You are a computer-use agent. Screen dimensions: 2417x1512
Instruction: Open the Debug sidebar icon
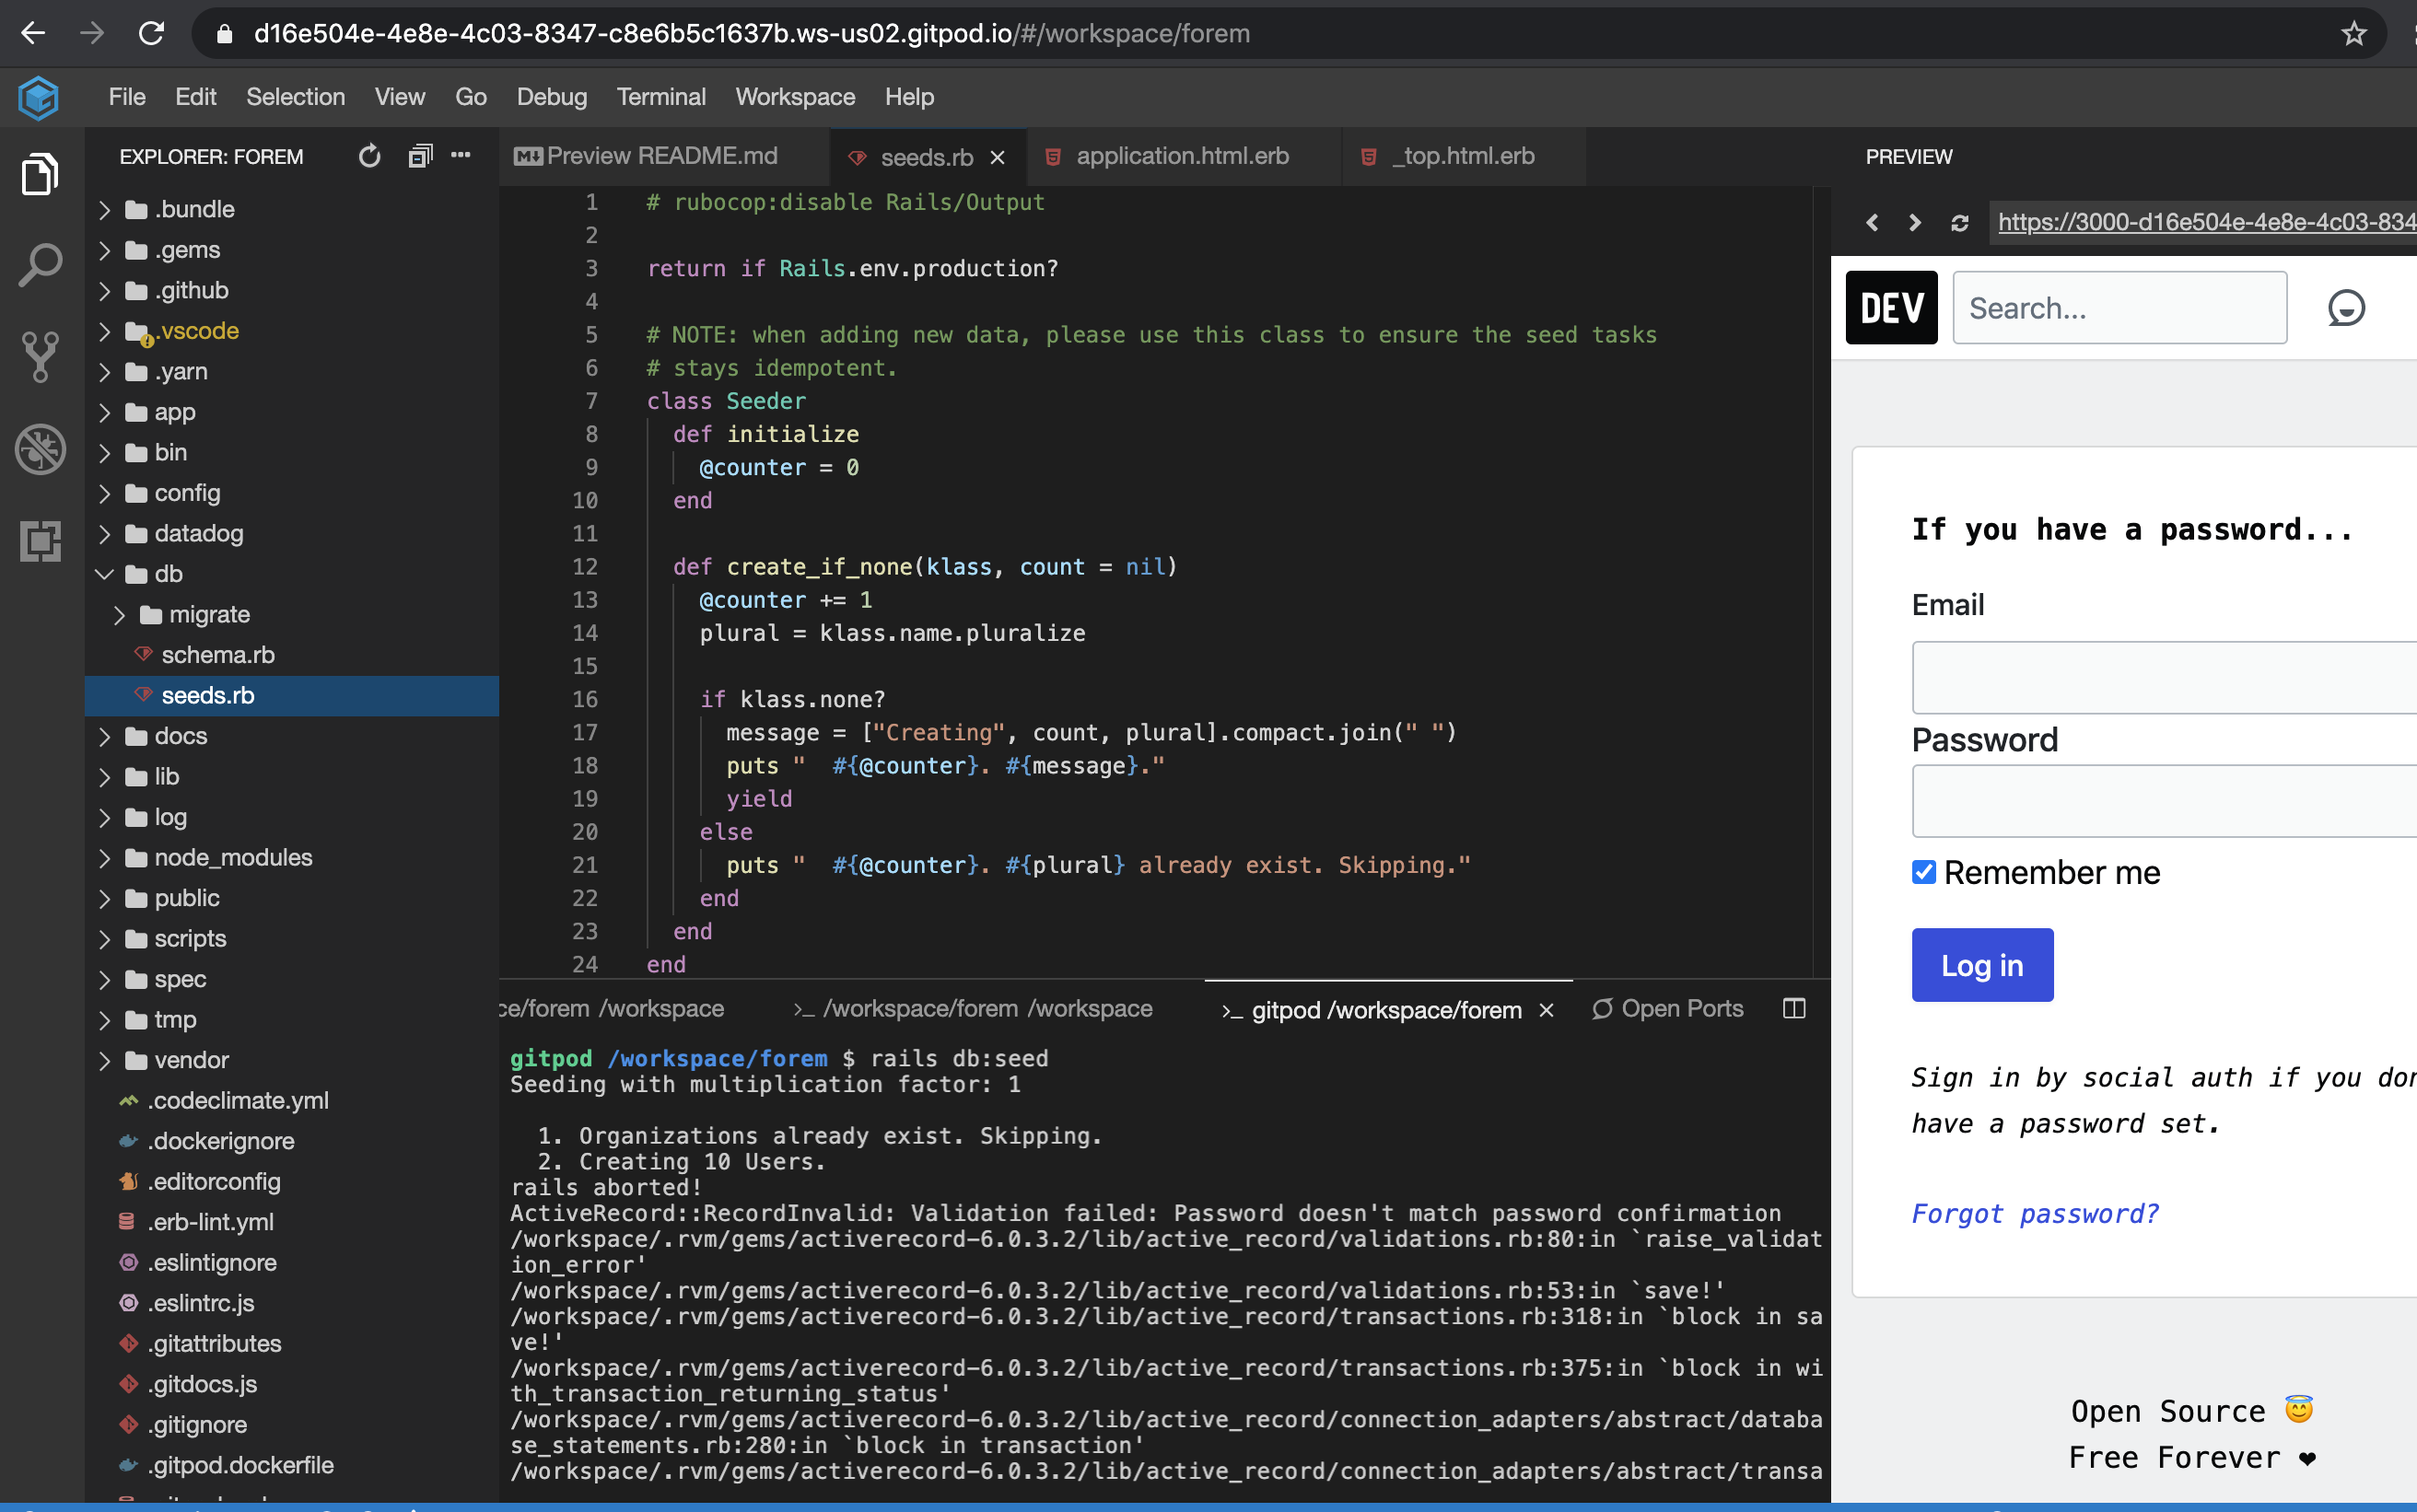[40, 449]
